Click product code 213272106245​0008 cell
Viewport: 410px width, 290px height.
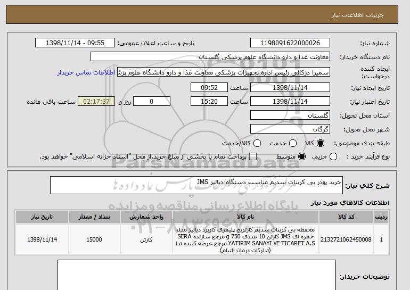click(x=346, y=239)
